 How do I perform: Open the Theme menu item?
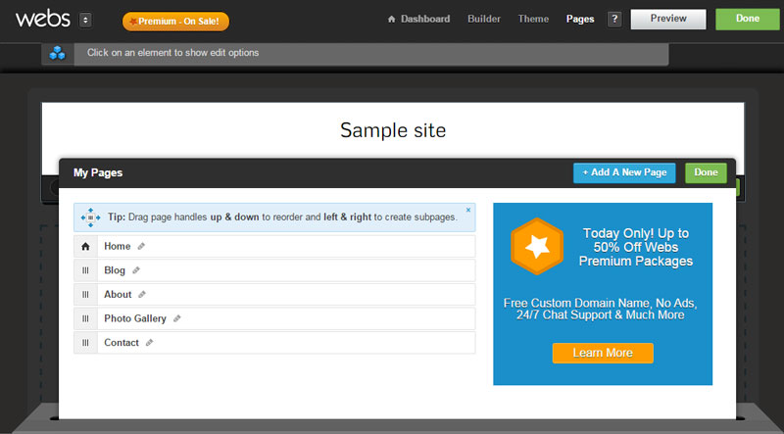(533, 19)
